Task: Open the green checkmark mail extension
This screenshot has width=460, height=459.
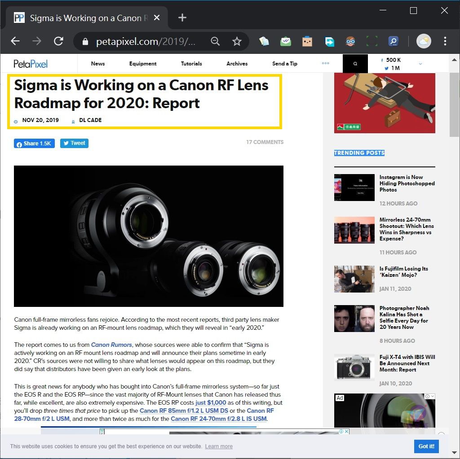Action: coord(285,41)
